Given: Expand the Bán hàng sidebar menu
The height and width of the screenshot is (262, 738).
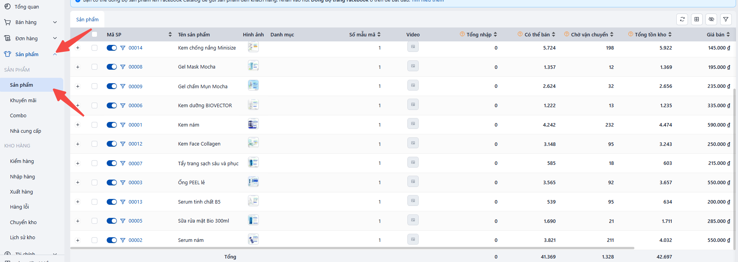Looking at the screenshot, I should (x=55, y=22).
